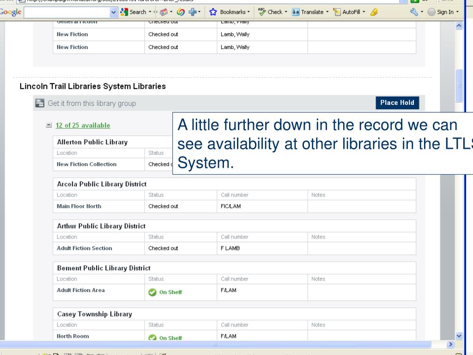Click the F LAMB call number
Image resolution: width=473 pixels, height=355 pixels.
pos(230,248)
